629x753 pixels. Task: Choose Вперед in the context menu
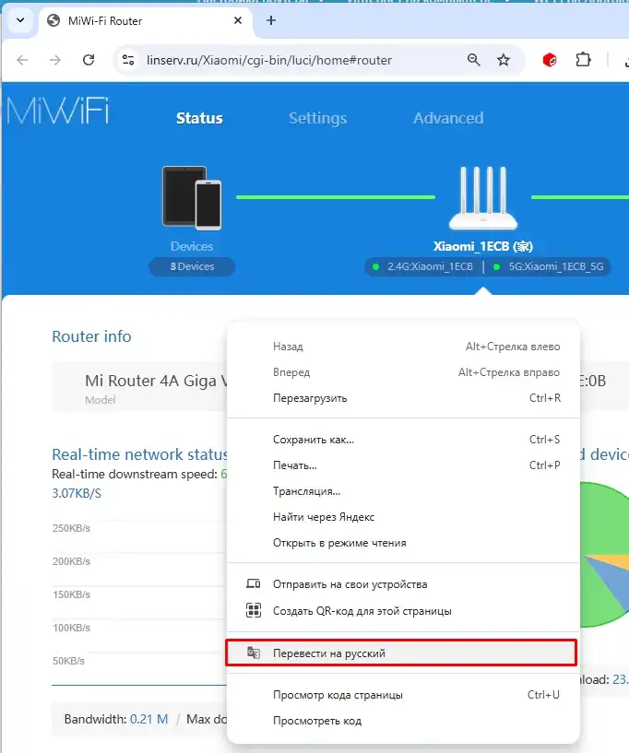point(403,372)
